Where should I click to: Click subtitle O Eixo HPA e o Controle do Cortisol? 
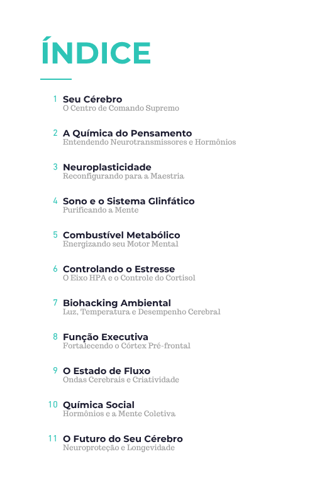point(129,278)
